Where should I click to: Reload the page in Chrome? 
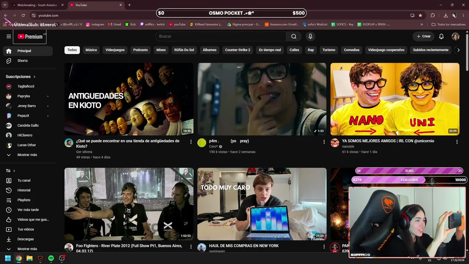pyautogui.click(x=23, y=15)
